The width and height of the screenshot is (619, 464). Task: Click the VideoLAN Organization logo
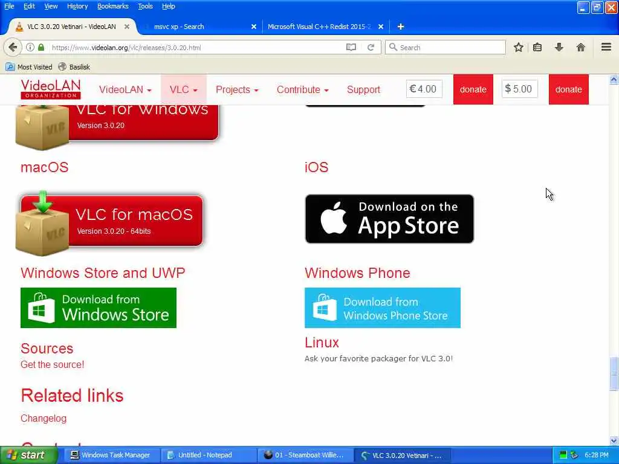pos(51,89)
